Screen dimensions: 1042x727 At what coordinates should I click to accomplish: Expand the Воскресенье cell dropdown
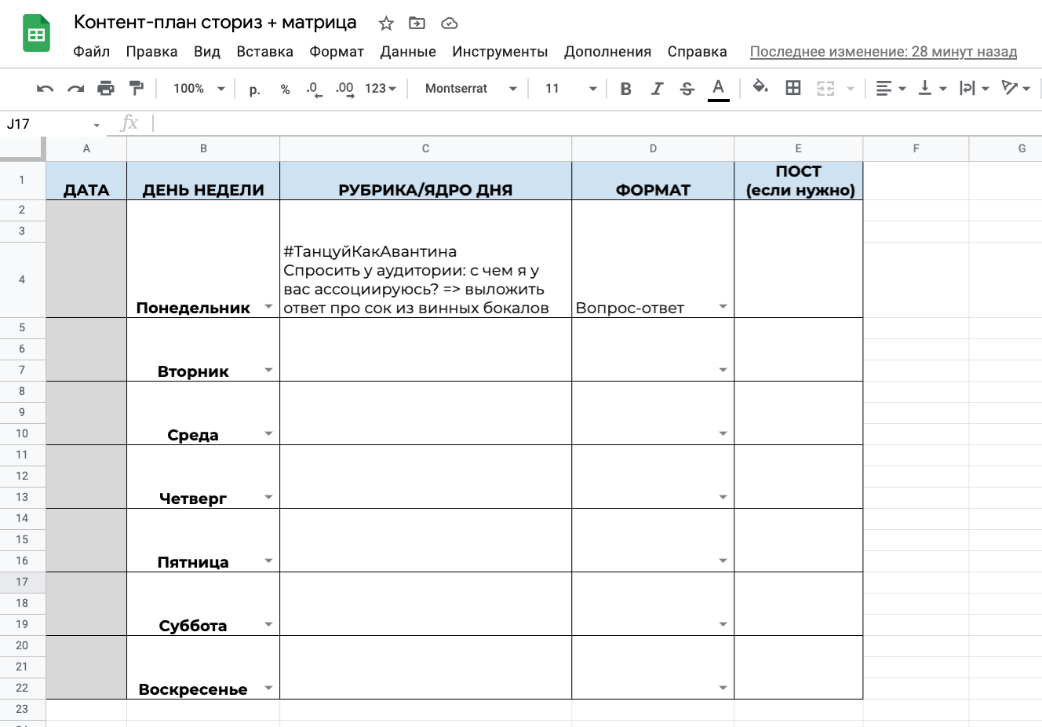(268, 688)
